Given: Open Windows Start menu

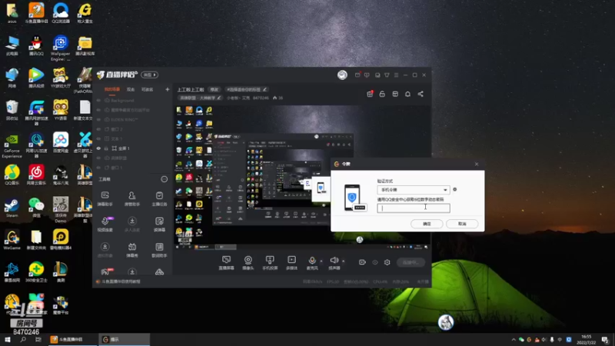Looking at the screenshot, I should tap(8, 339).
